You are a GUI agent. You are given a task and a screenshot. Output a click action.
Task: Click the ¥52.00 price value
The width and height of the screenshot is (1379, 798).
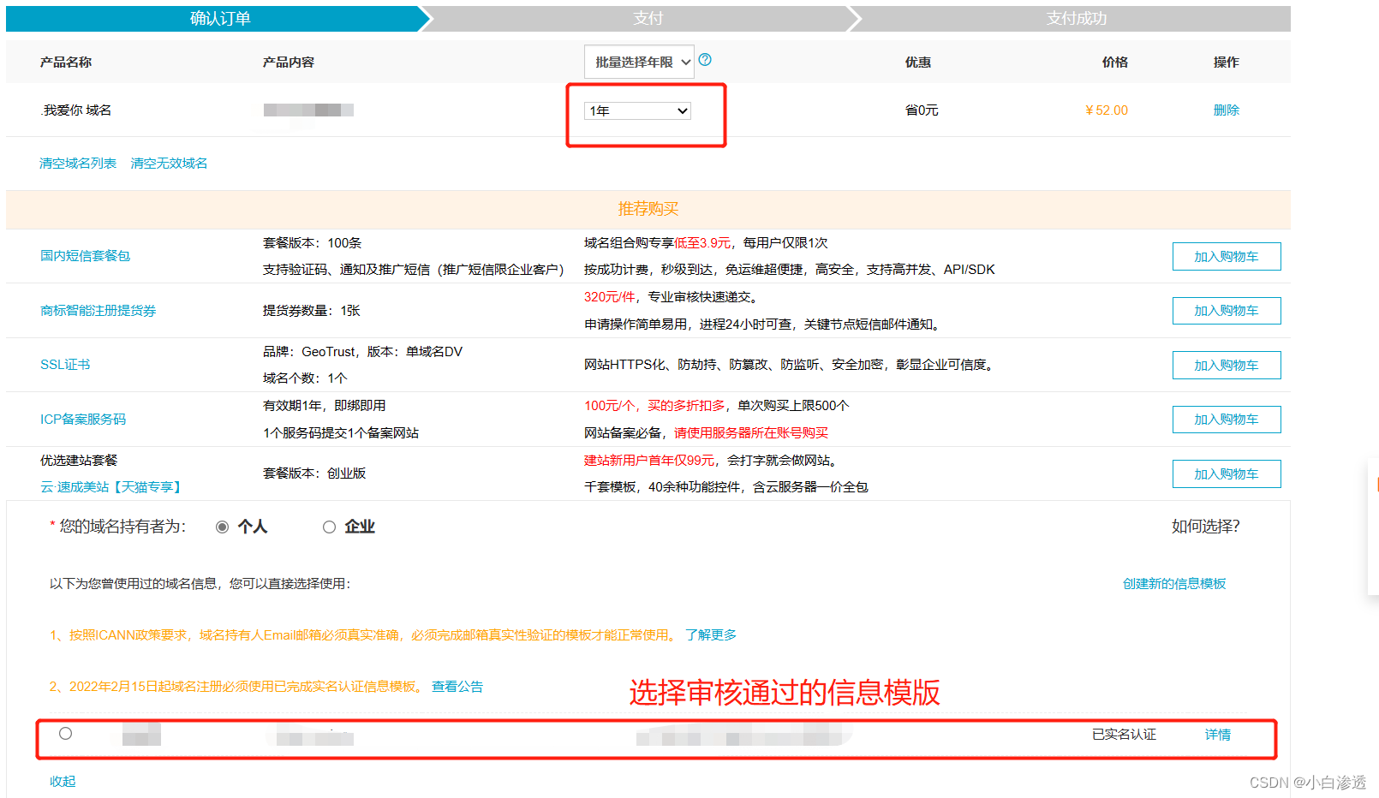(x=1106, y=110)
